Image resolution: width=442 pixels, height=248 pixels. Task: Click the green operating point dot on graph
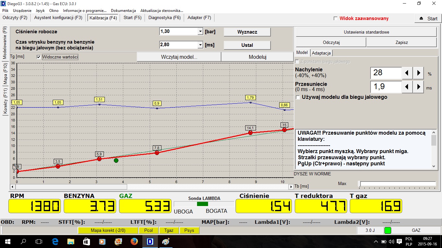pyautogui.click(x=116, y=160)
